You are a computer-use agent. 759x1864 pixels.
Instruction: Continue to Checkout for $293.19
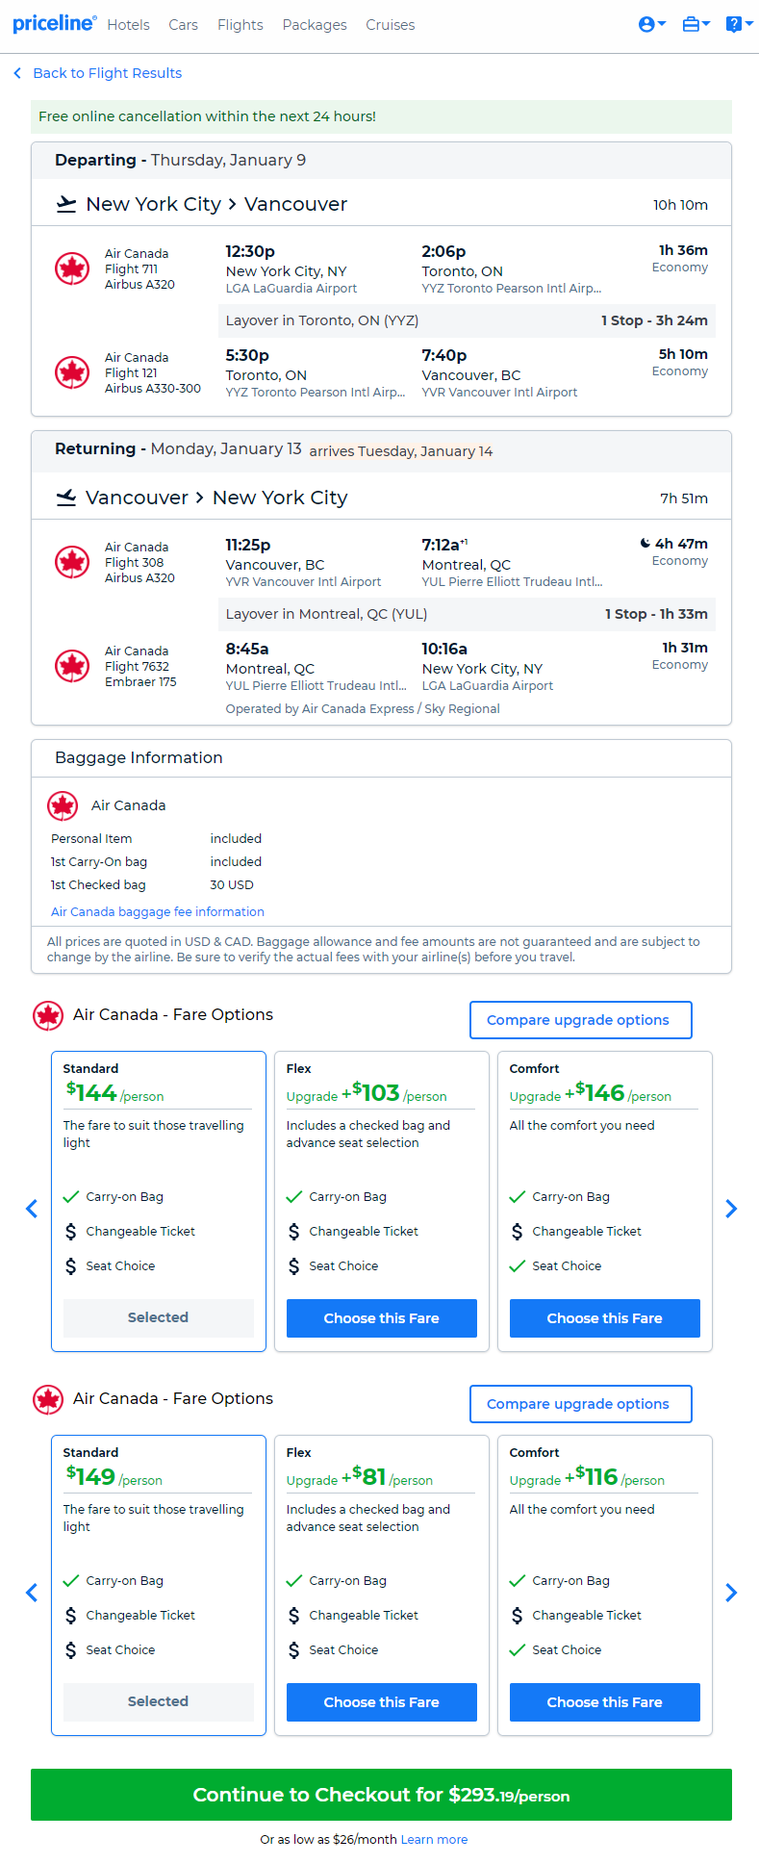(x=381, y=1795)
